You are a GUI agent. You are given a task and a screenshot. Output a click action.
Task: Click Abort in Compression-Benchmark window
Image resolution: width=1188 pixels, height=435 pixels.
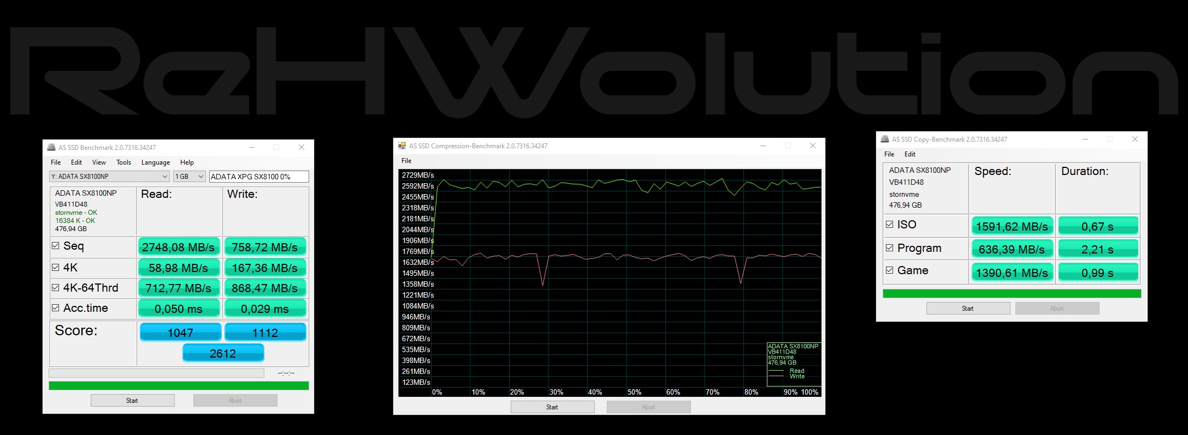(648, 407)
